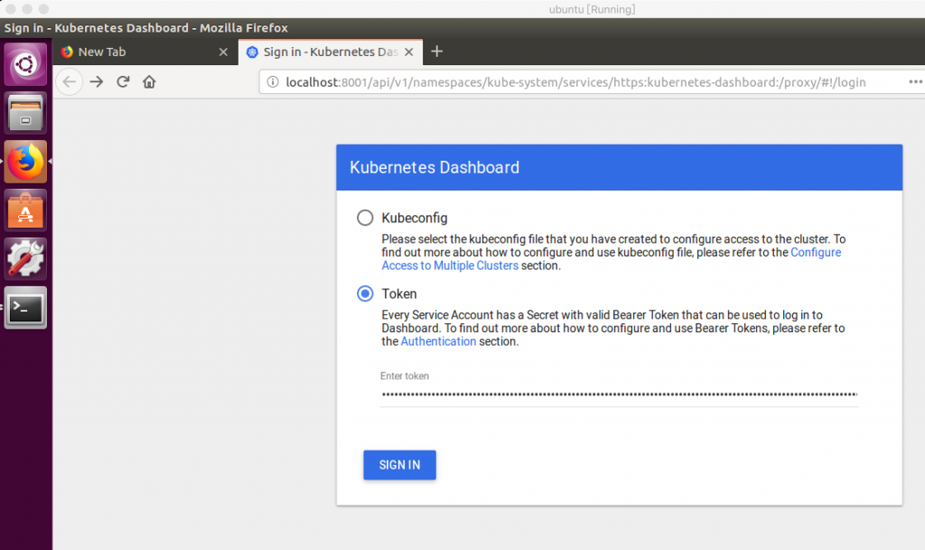Image resolution: width=925 pixels, height=550 pixels.
Task: Switch to the New Tab tab
Action: coord(145,51)
